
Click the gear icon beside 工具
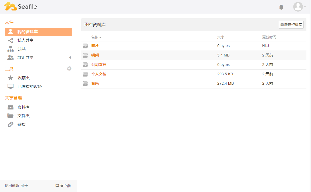pos(69,69)
